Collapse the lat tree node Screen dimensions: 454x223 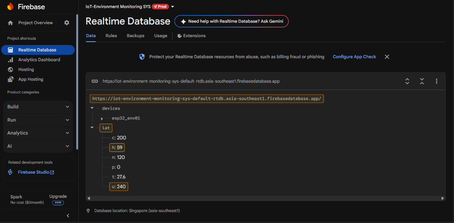(92, 128)
